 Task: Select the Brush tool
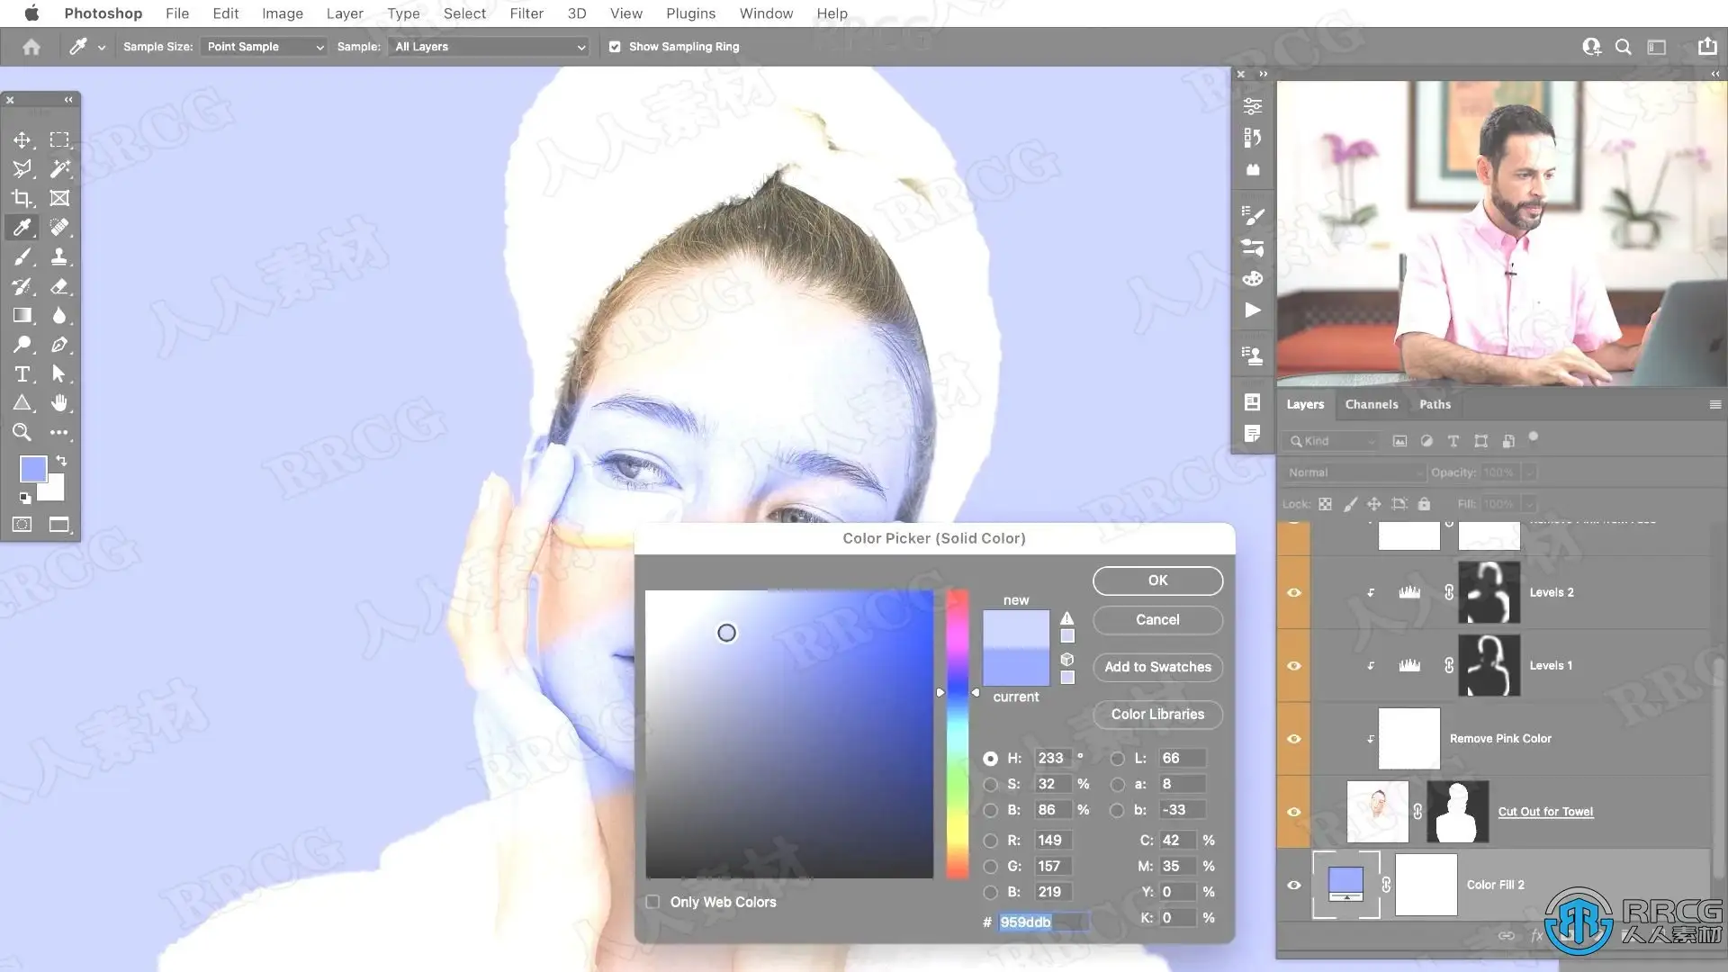(x=22, y=257)
